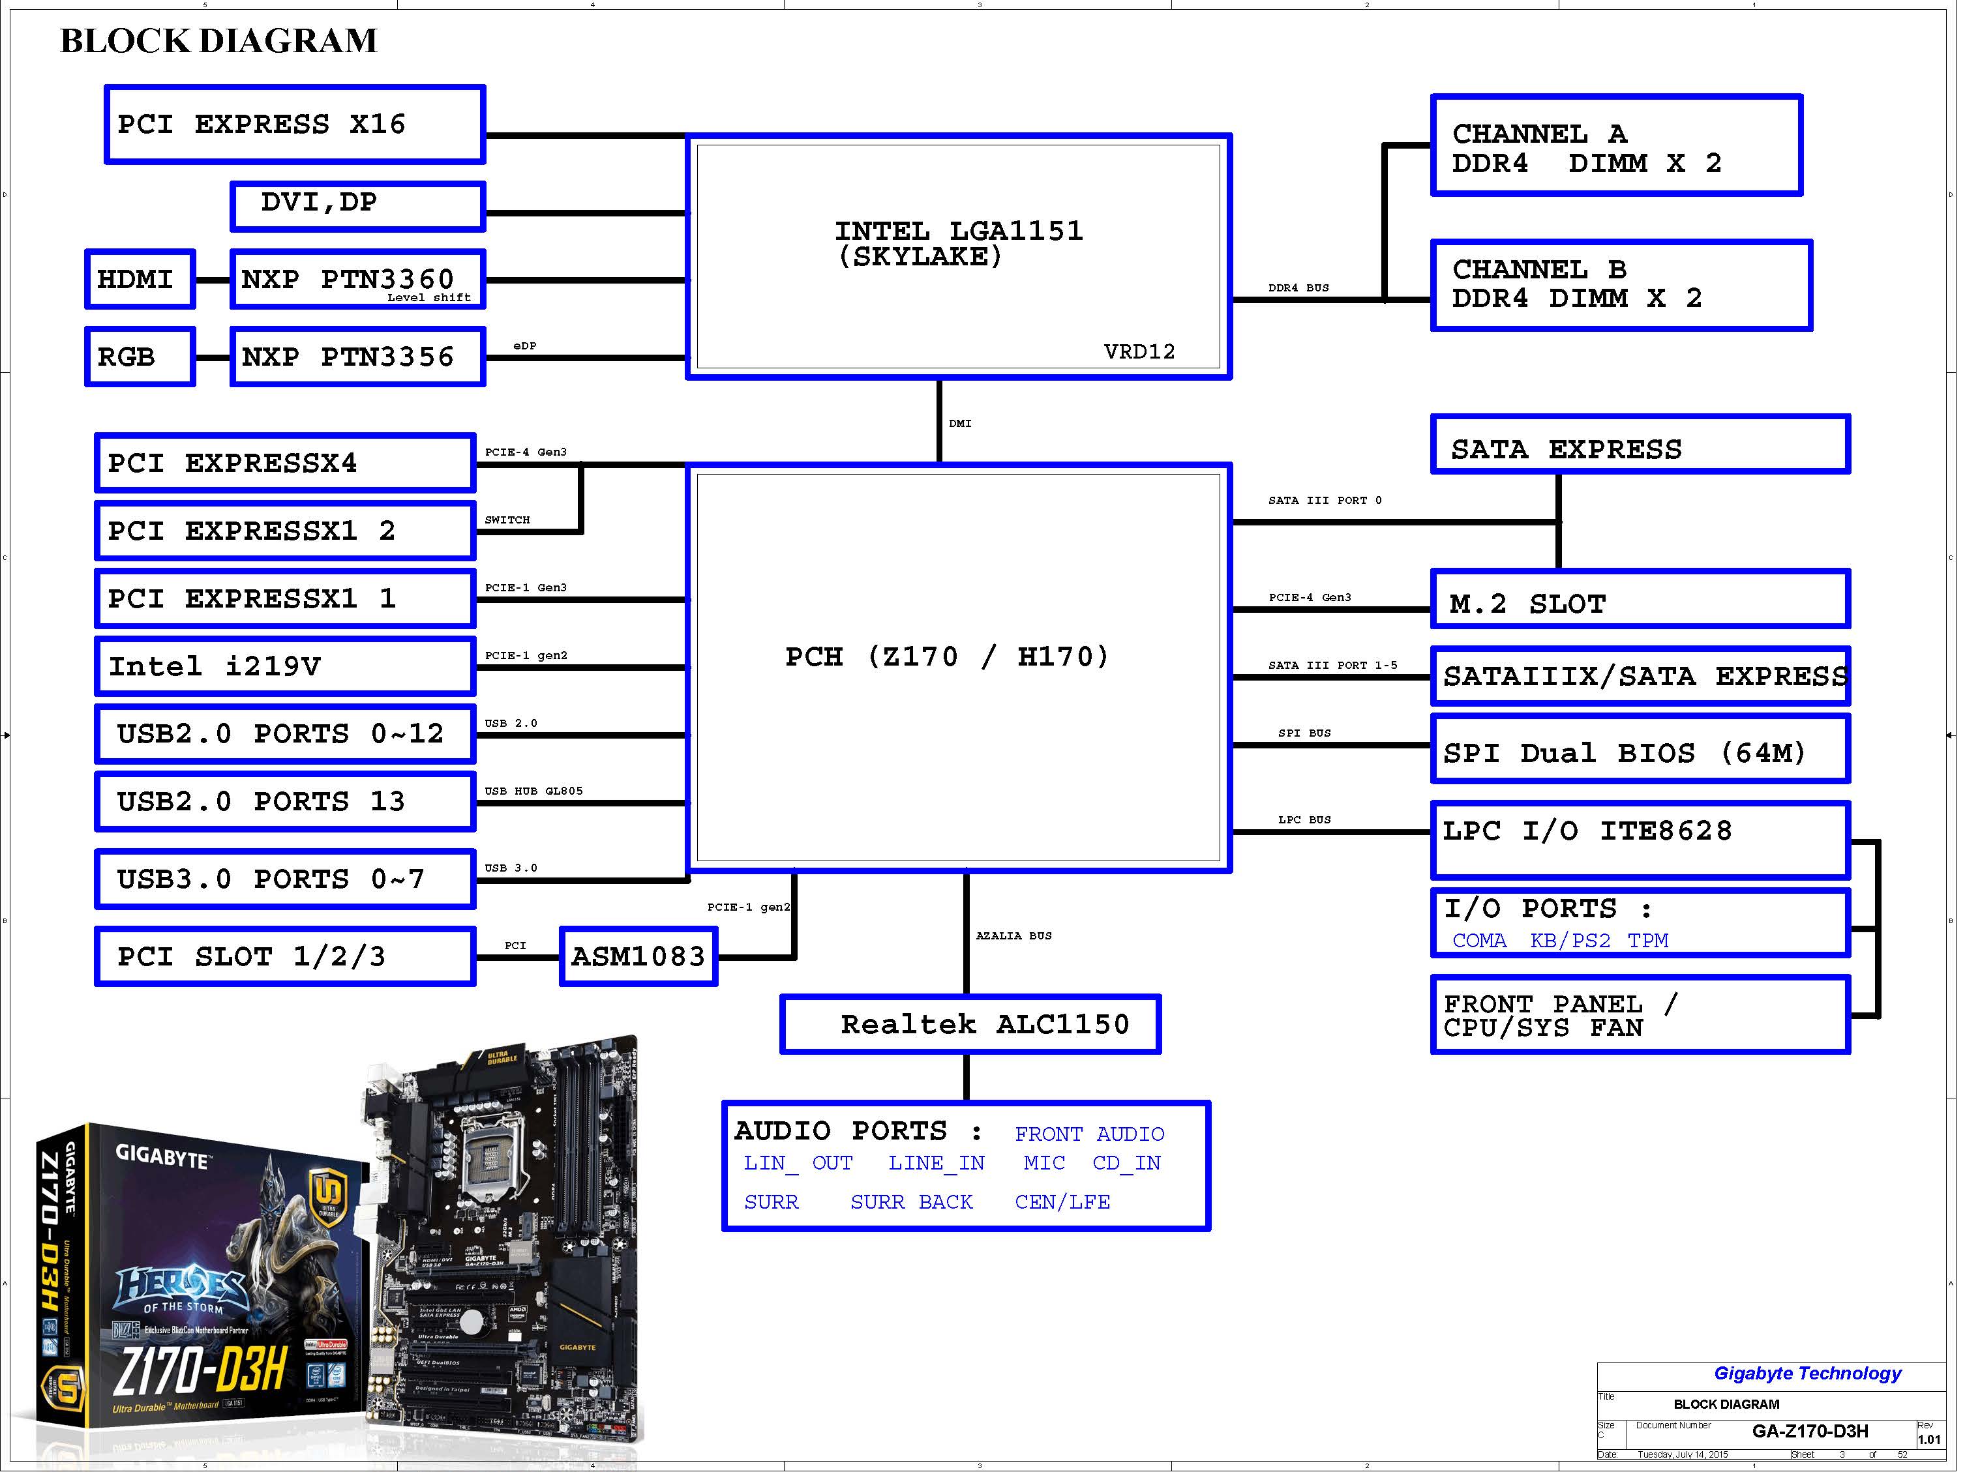1965x1472 pixels.
Task: Click the LPC I/O ITE8628 block
Action: click(x=1639, y=839)
